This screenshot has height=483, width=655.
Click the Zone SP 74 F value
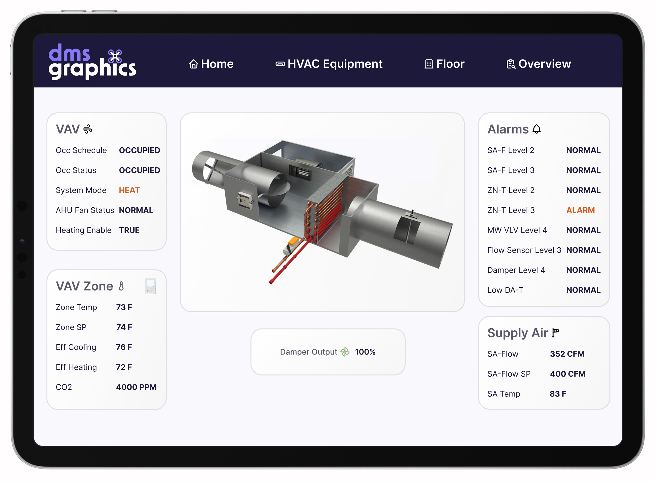coord(124,327)
